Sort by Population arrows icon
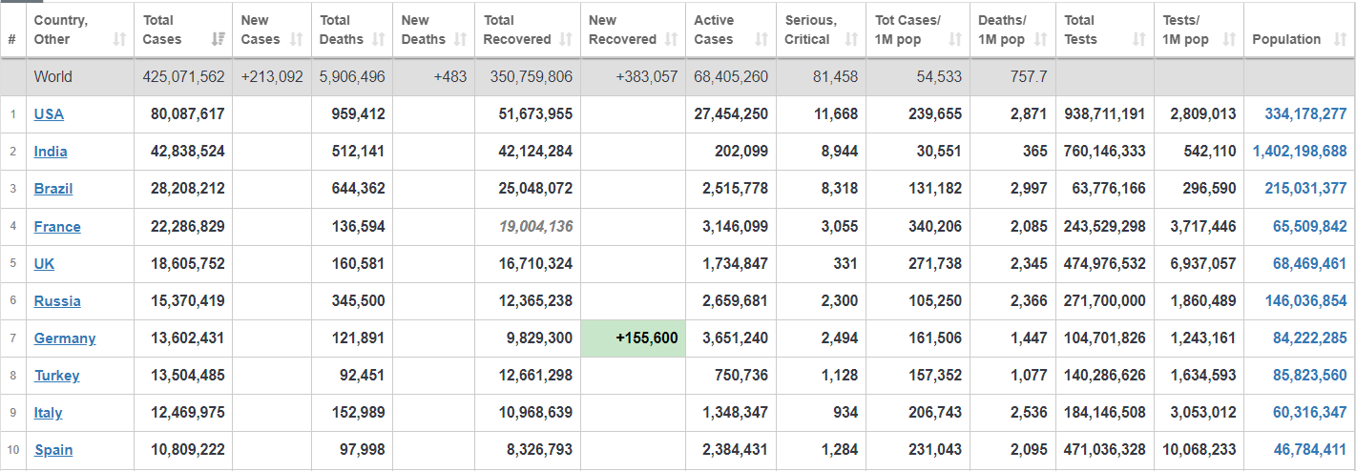Image resolution: width=1356 pixels, height=471 pixels. point(1340,39)
